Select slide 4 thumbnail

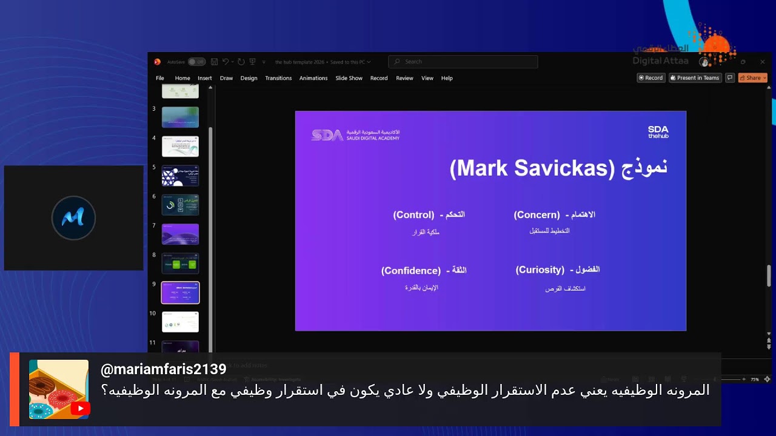coord(180,147)
